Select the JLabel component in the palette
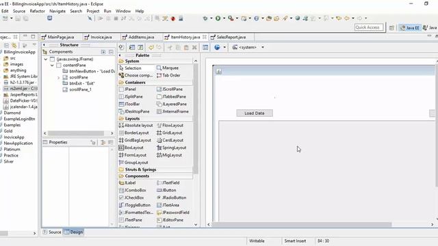 127,182
